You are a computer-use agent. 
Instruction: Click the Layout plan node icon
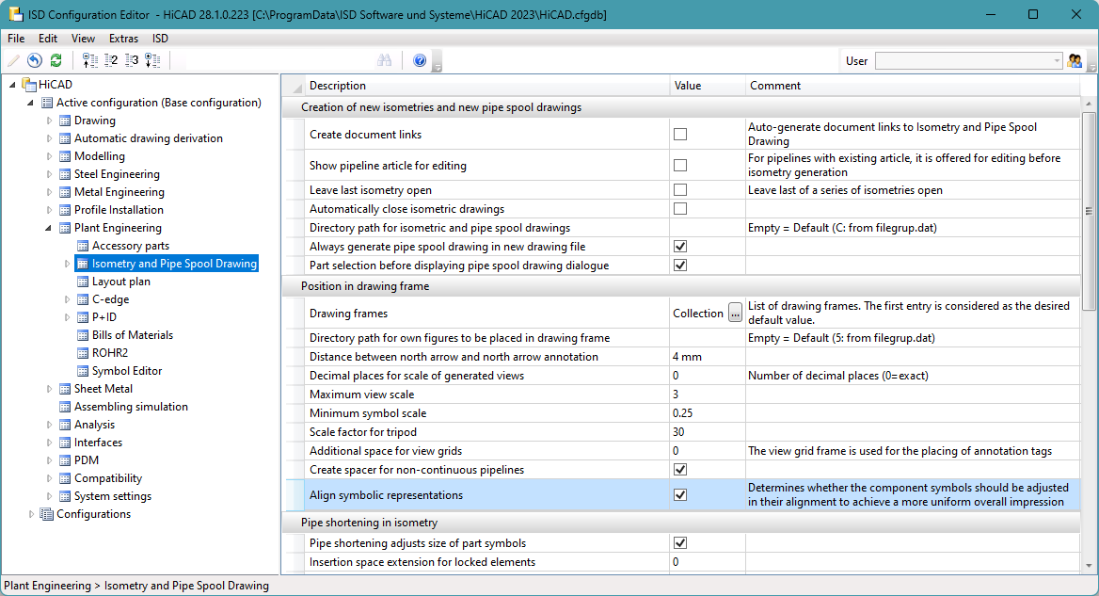click(x=83, y=282)
